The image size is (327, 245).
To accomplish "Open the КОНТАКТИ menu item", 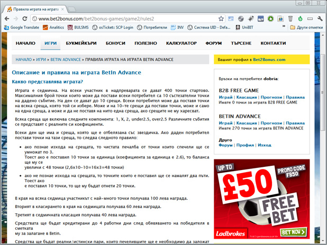I will point(273,43).
